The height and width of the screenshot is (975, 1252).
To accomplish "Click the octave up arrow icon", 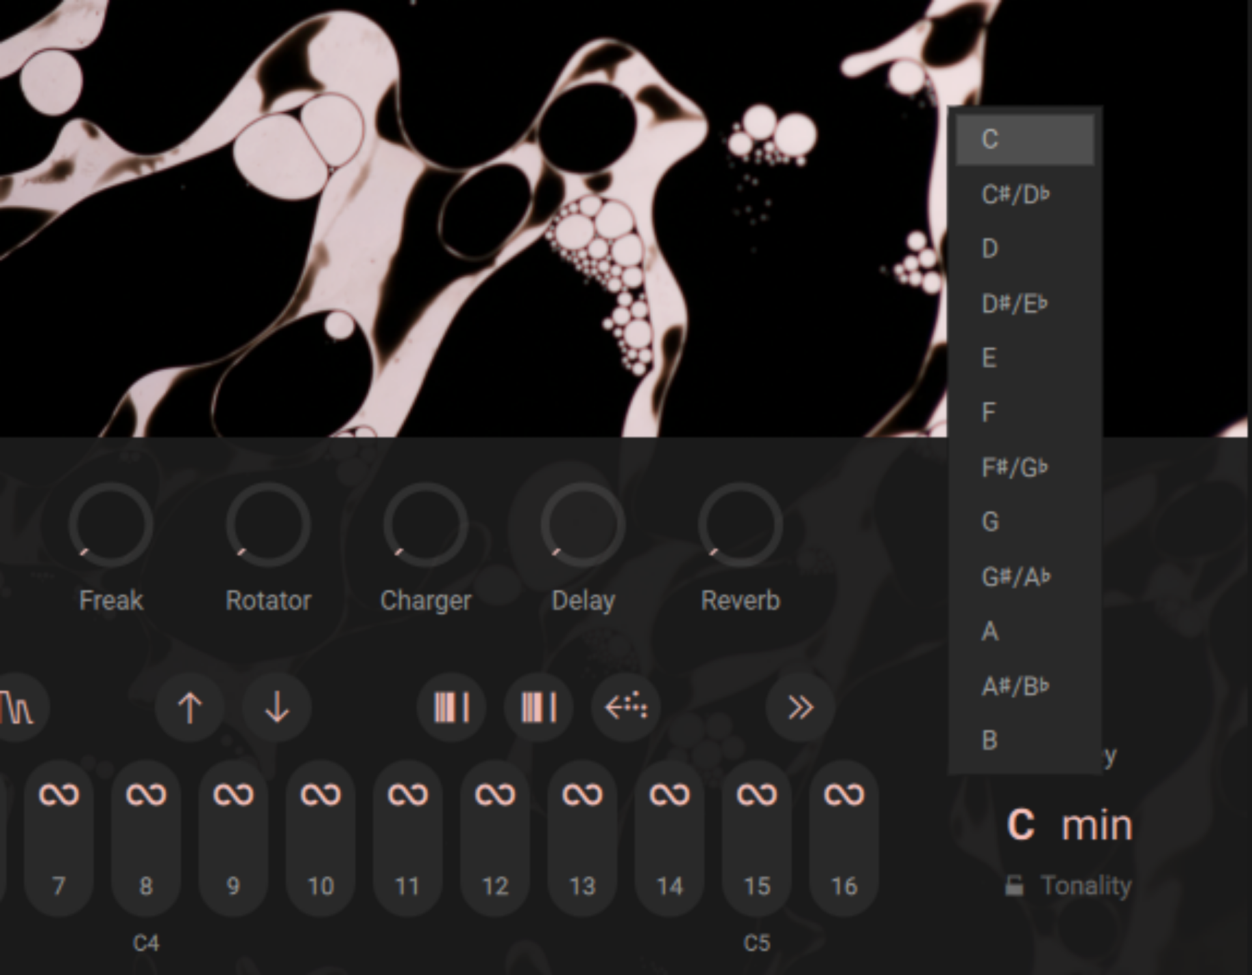I will pos(190,708).
